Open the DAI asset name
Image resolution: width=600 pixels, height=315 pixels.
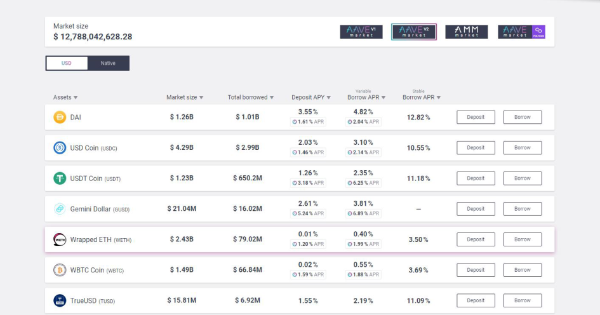click(76, 117)
